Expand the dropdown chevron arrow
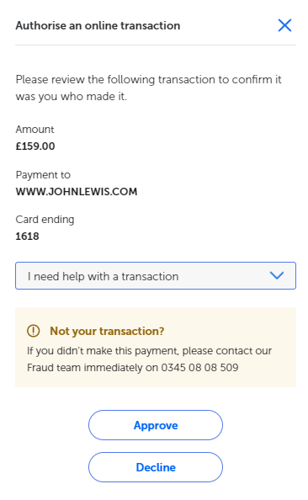 pos(276,275)
